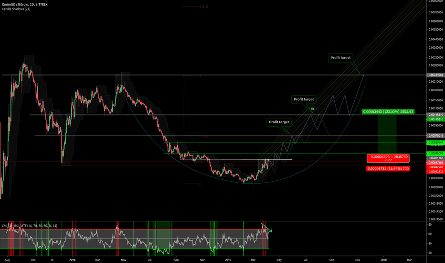
Task: Click the 0.00520000 price scale tick
Action: (x=435, y=30)
